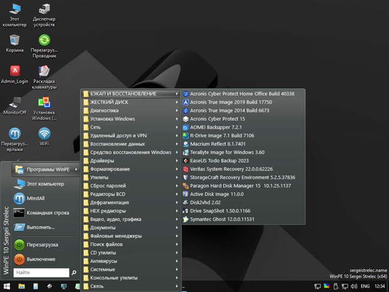This screenshot has width=389, height=292.
Task: Click the Найти search input field
Action: pyautogui.click(x=41, y=273)
